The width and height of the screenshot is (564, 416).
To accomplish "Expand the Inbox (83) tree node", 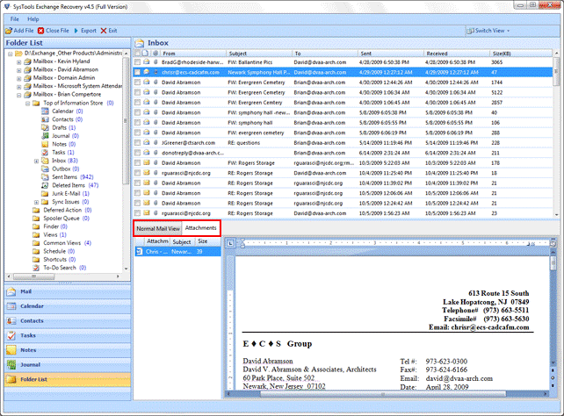I will [36, 161].
